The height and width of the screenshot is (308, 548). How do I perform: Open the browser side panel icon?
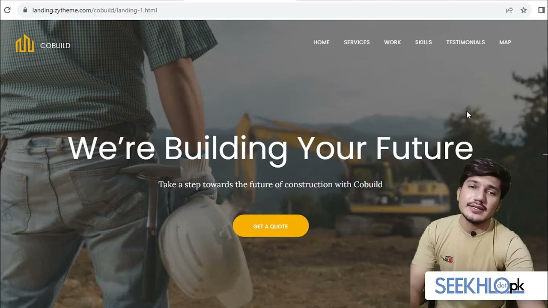[x=542, y=10]
